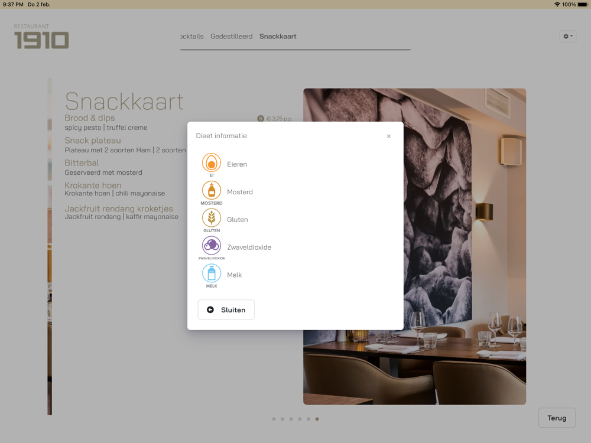Click the Melk milk bottle icon
This screenshot has height=443, width=591.
pyautogui.click(x=212, y=273)
